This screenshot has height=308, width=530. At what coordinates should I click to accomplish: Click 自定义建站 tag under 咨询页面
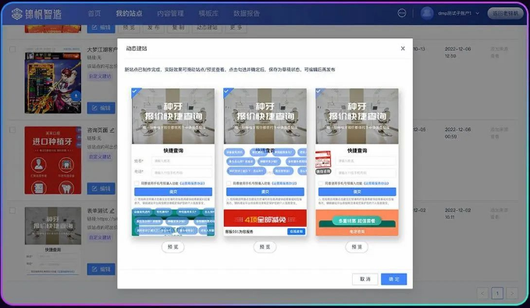[100, 156]
